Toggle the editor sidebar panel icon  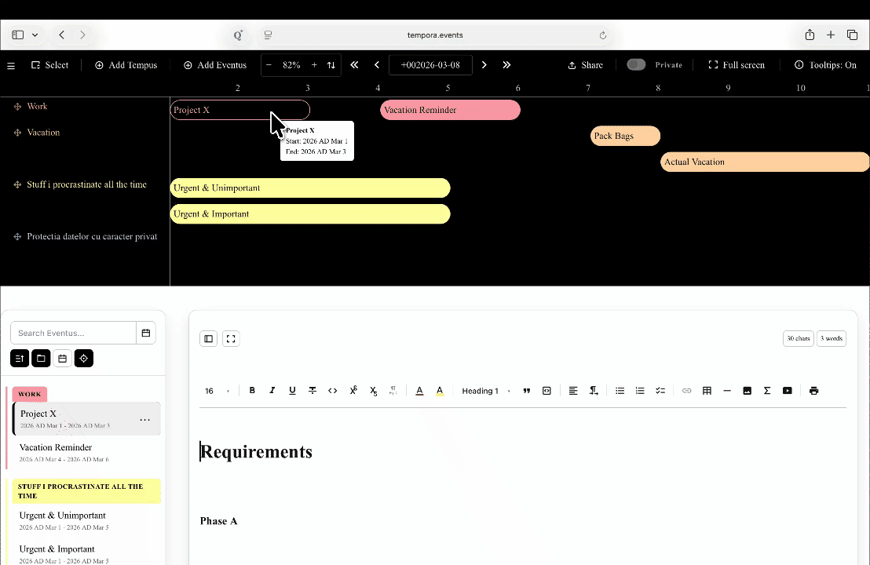(x=209, y=339)
